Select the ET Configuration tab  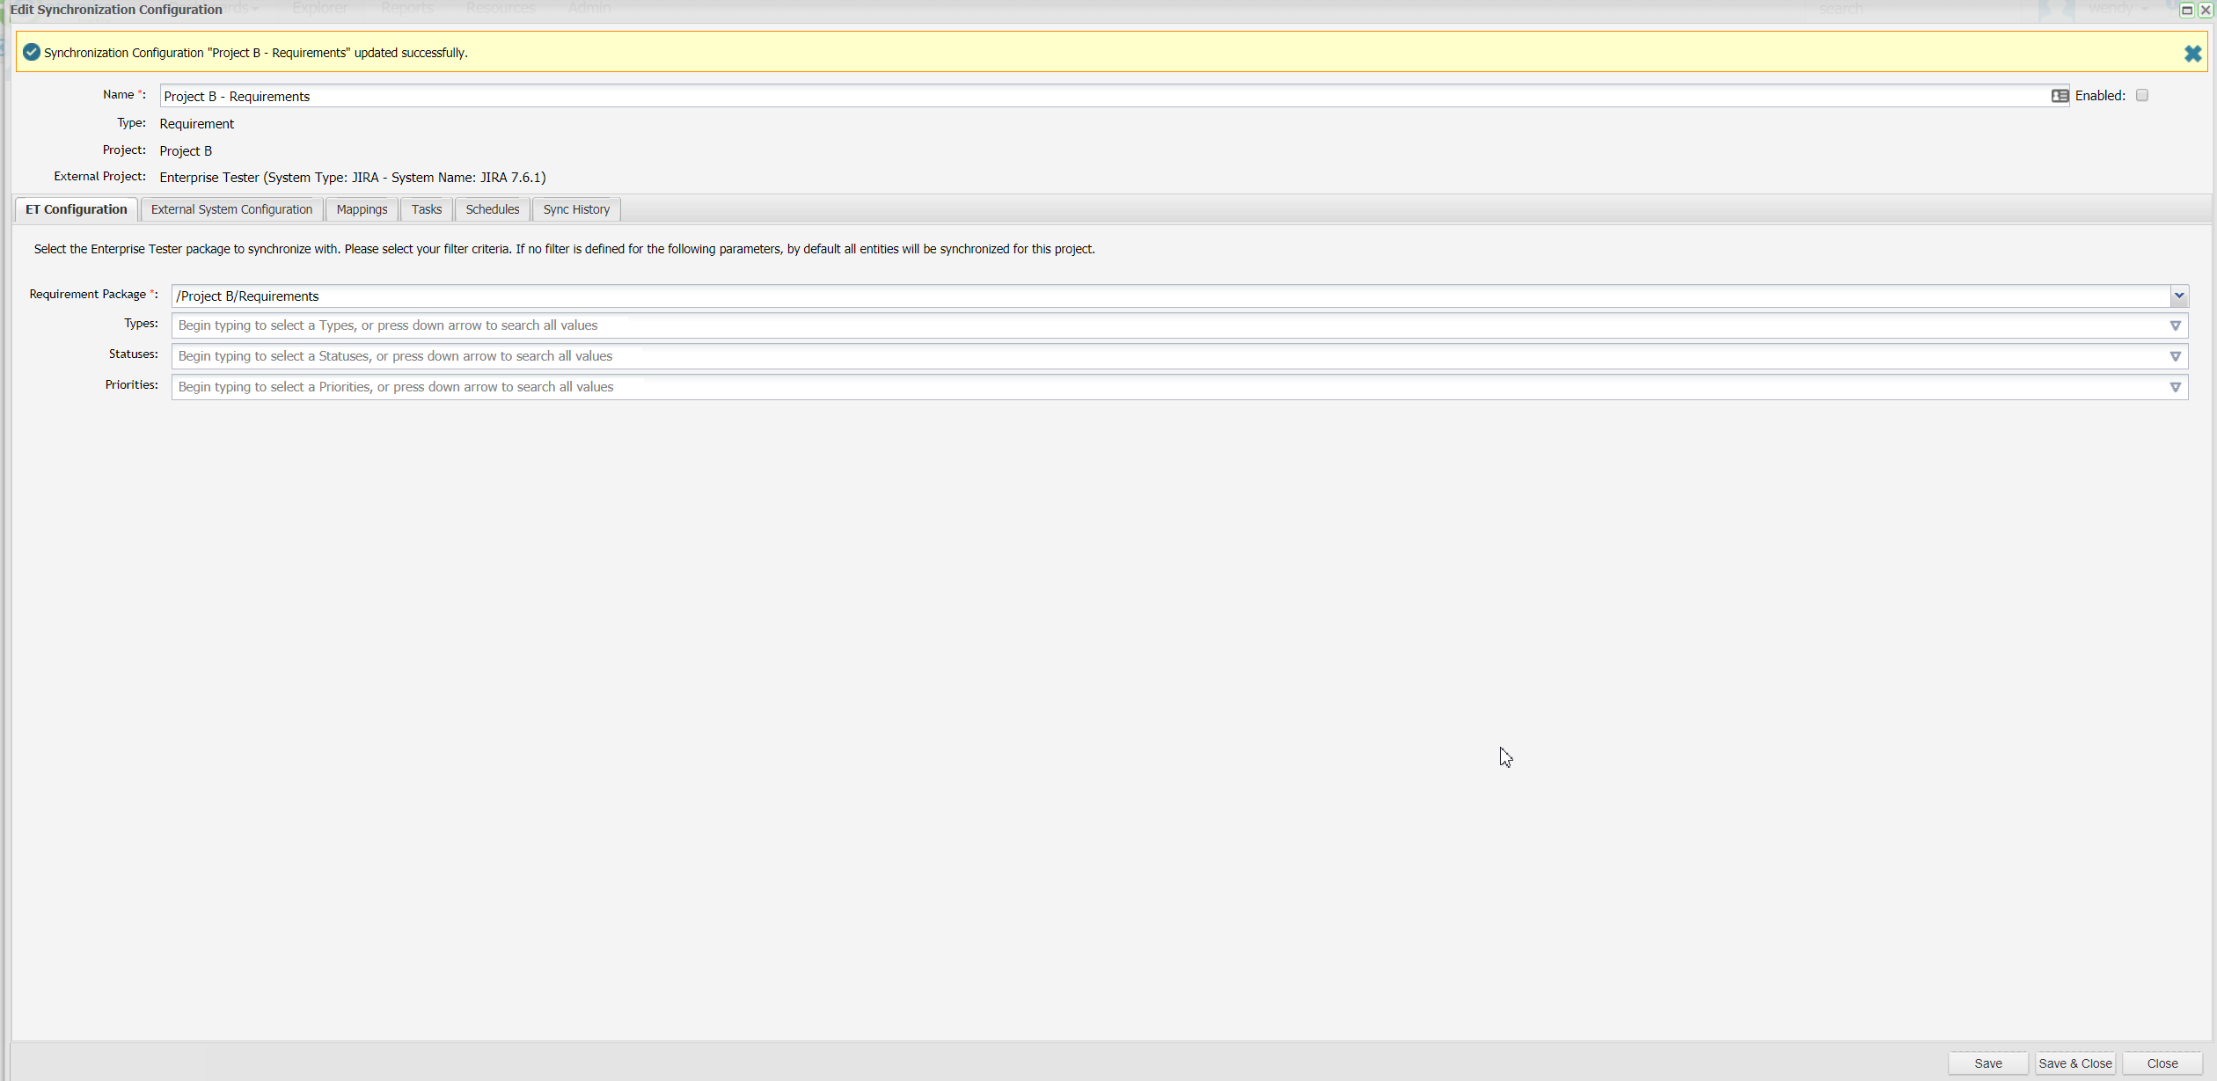coord(77,209)
